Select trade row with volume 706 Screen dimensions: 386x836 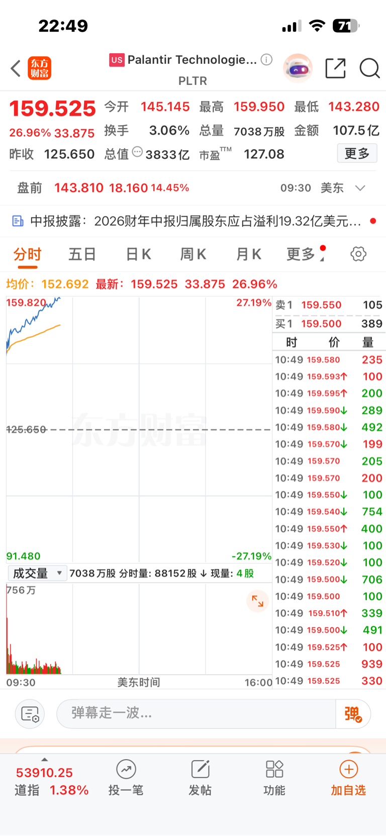pyautogui.click(x=329, y=580)
